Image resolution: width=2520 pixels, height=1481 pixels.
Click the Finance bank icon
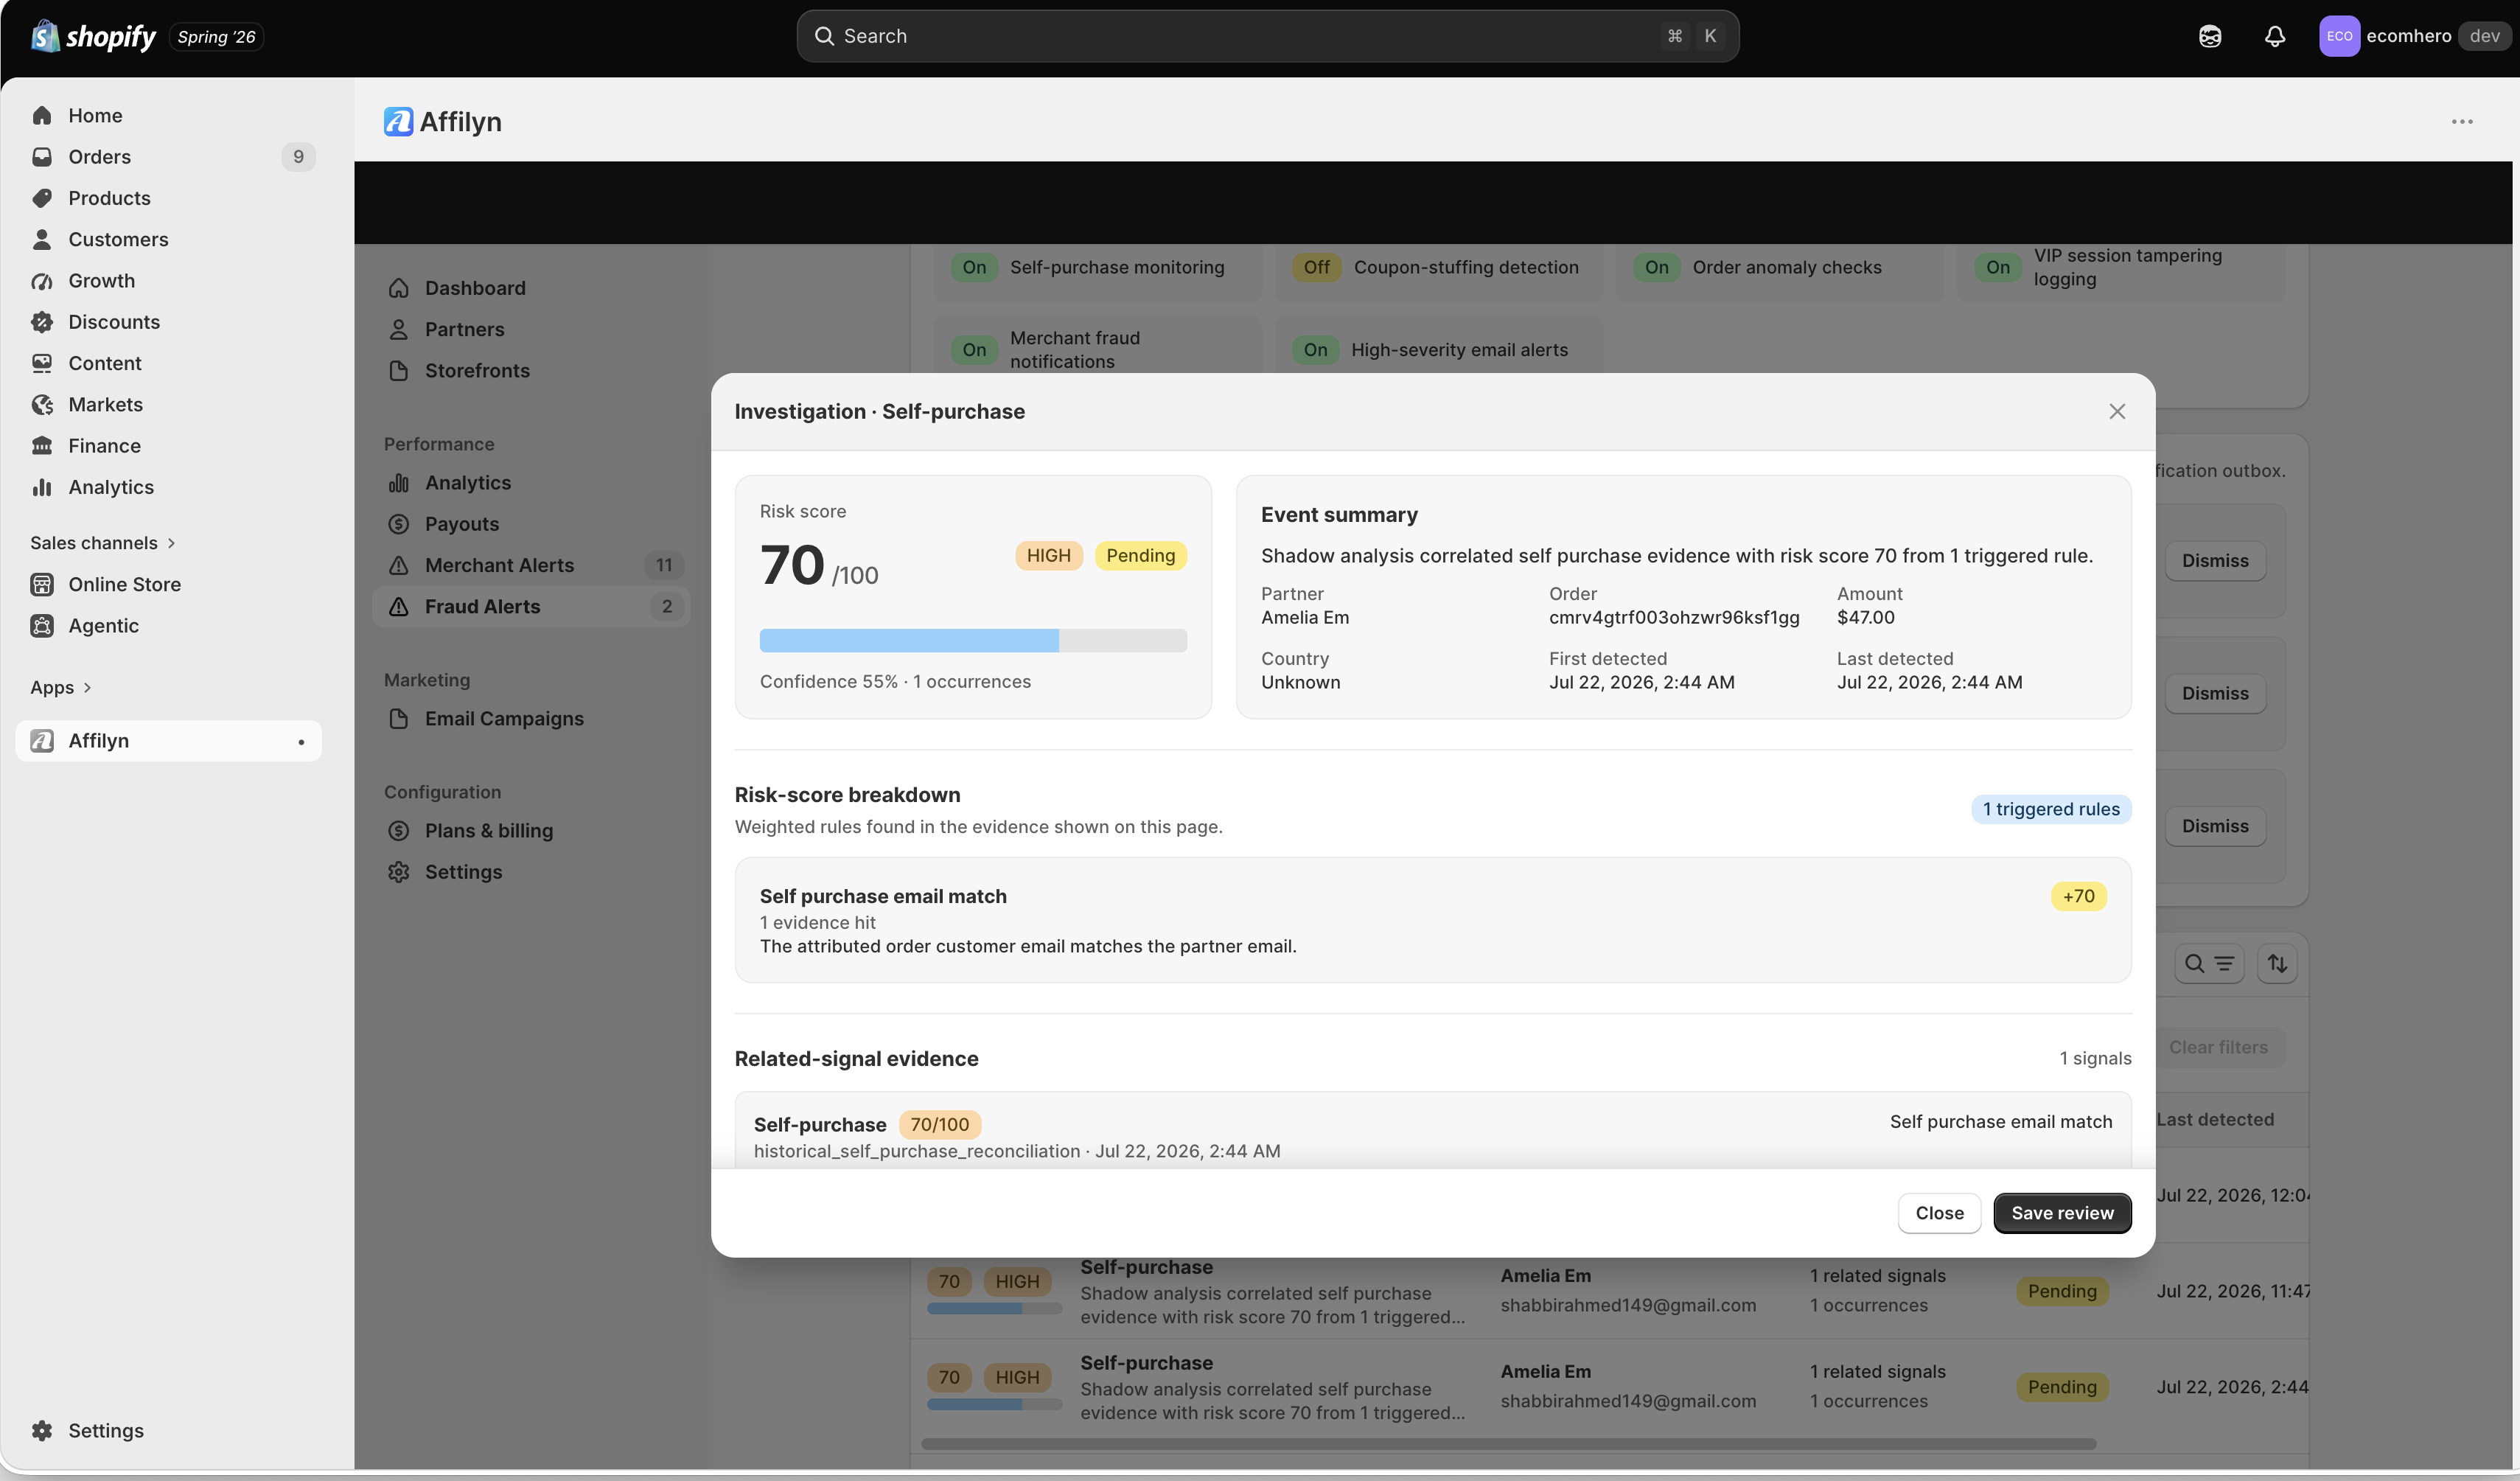tap(42, 446)
